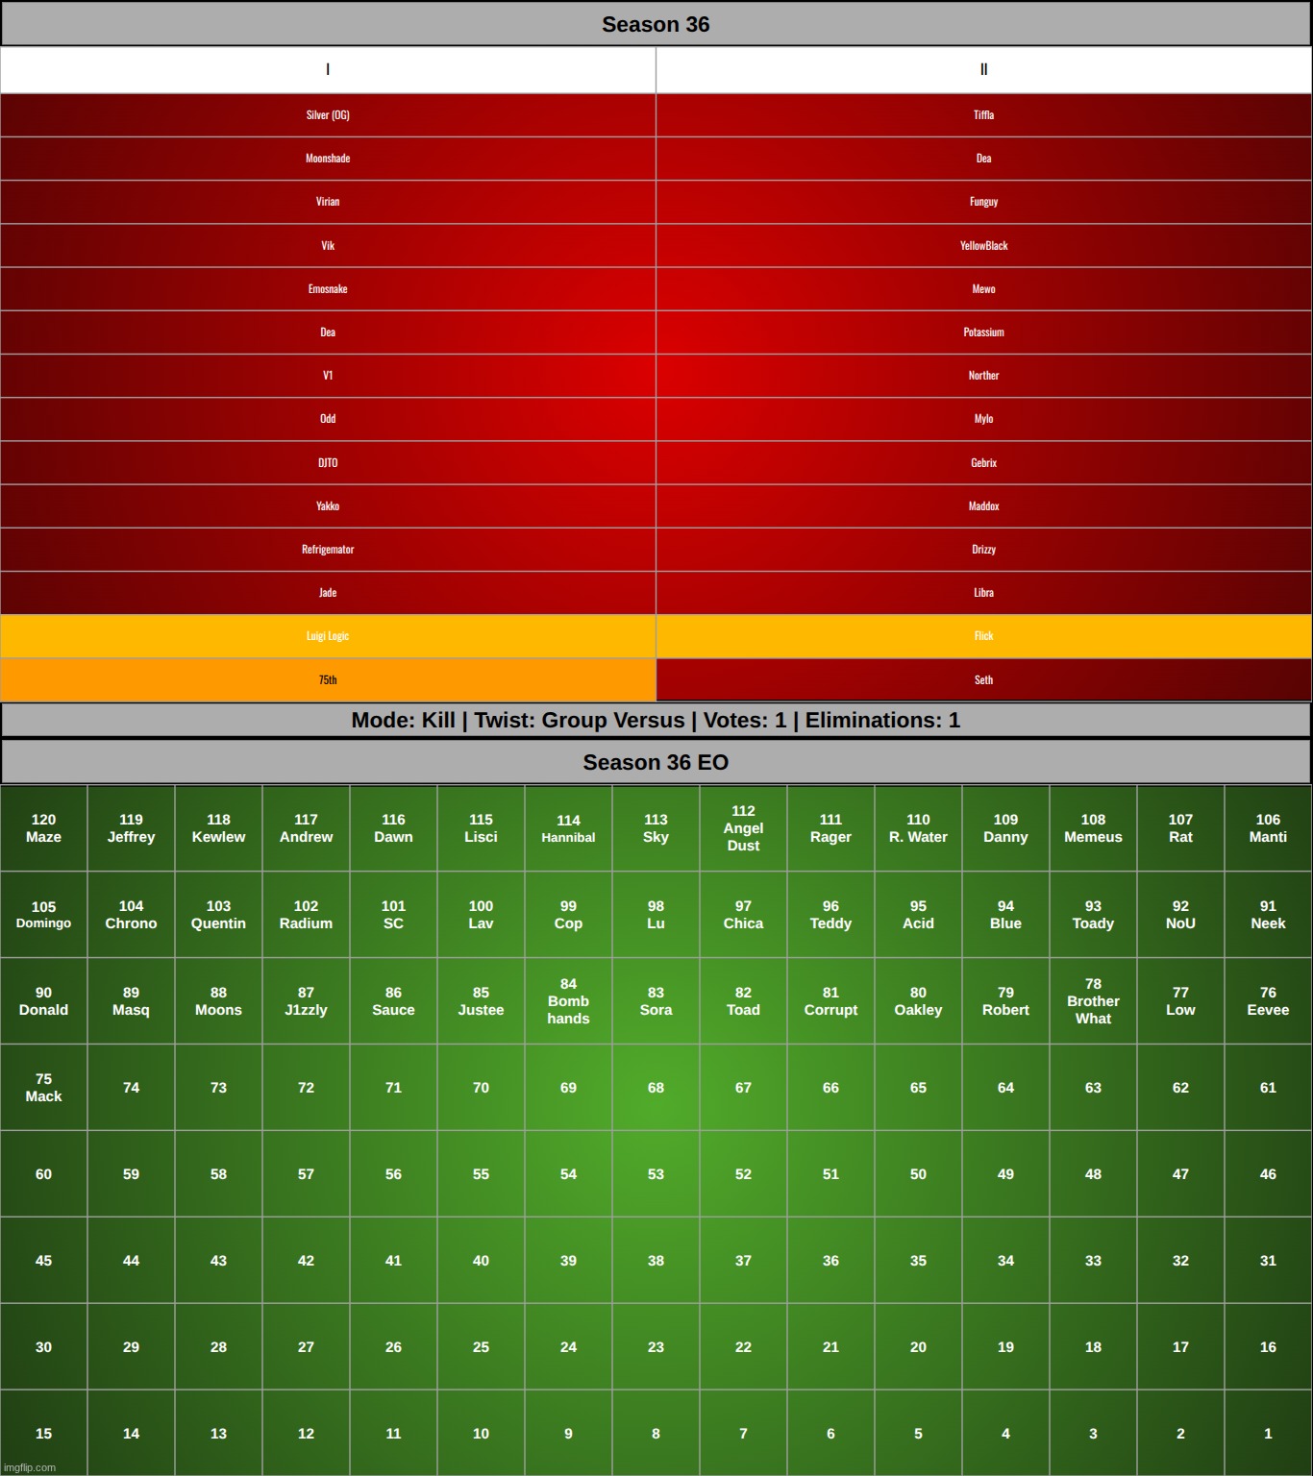1313x1476 pixels.
Task: Click the 106 Manti cell
Action: tap(1268, 828)
